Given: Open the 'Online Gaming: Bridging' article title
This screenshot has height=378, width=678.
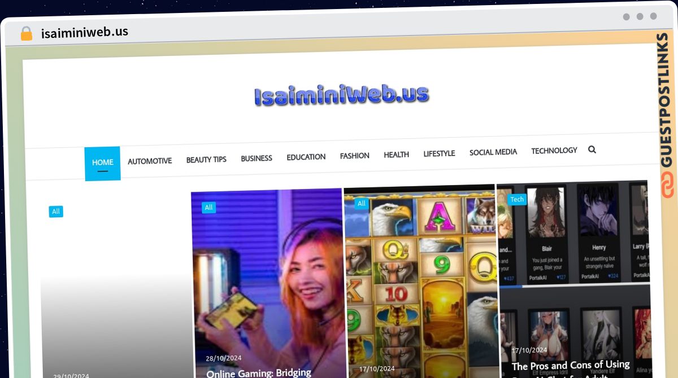Looking at the screenshot, I should pyautogui.click(x=259, y=373).
